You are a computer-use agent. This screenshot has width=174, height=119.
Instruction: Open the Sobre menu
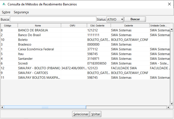pos(6,12)
